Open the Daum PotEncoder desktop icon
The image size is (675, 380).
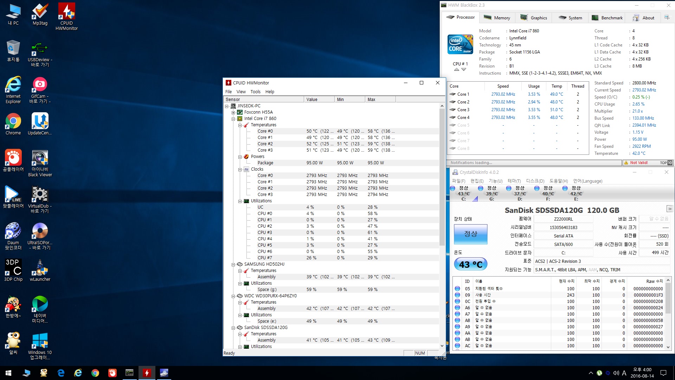pos(13,236)
